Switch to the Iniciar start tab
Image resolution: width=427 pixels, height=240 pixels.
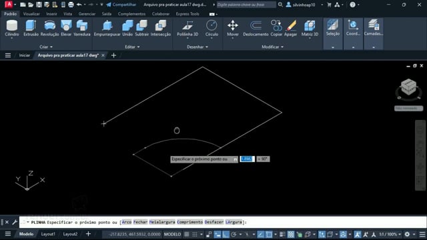pyautogui.click(x=24, y=55)
